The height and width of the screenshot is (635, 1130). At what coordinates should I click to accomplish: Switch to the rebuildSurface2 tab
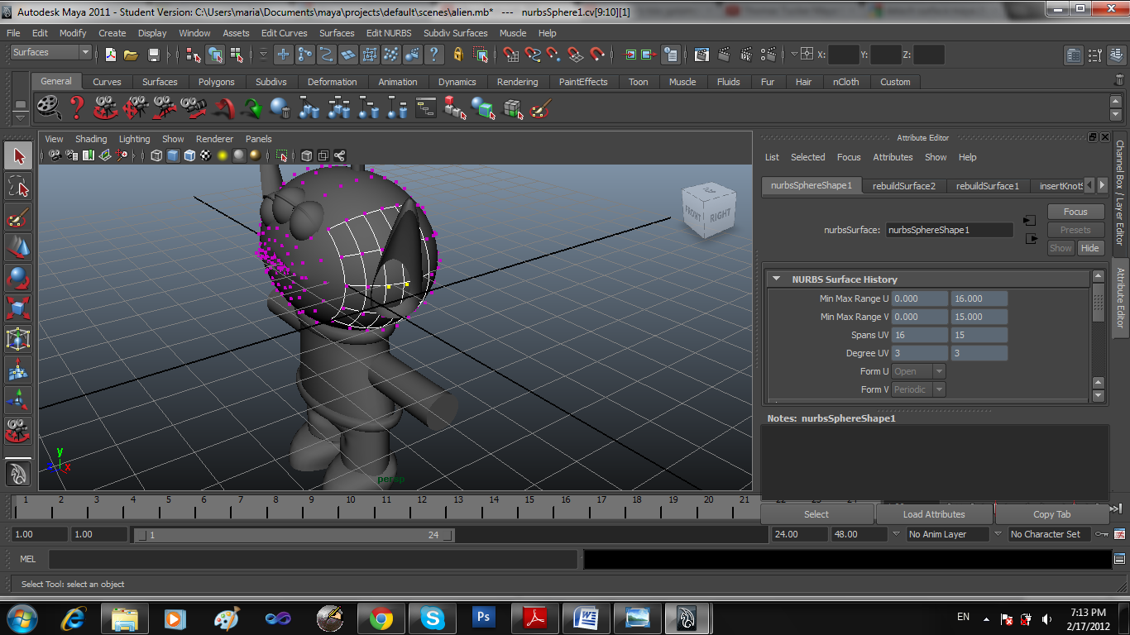904,186
